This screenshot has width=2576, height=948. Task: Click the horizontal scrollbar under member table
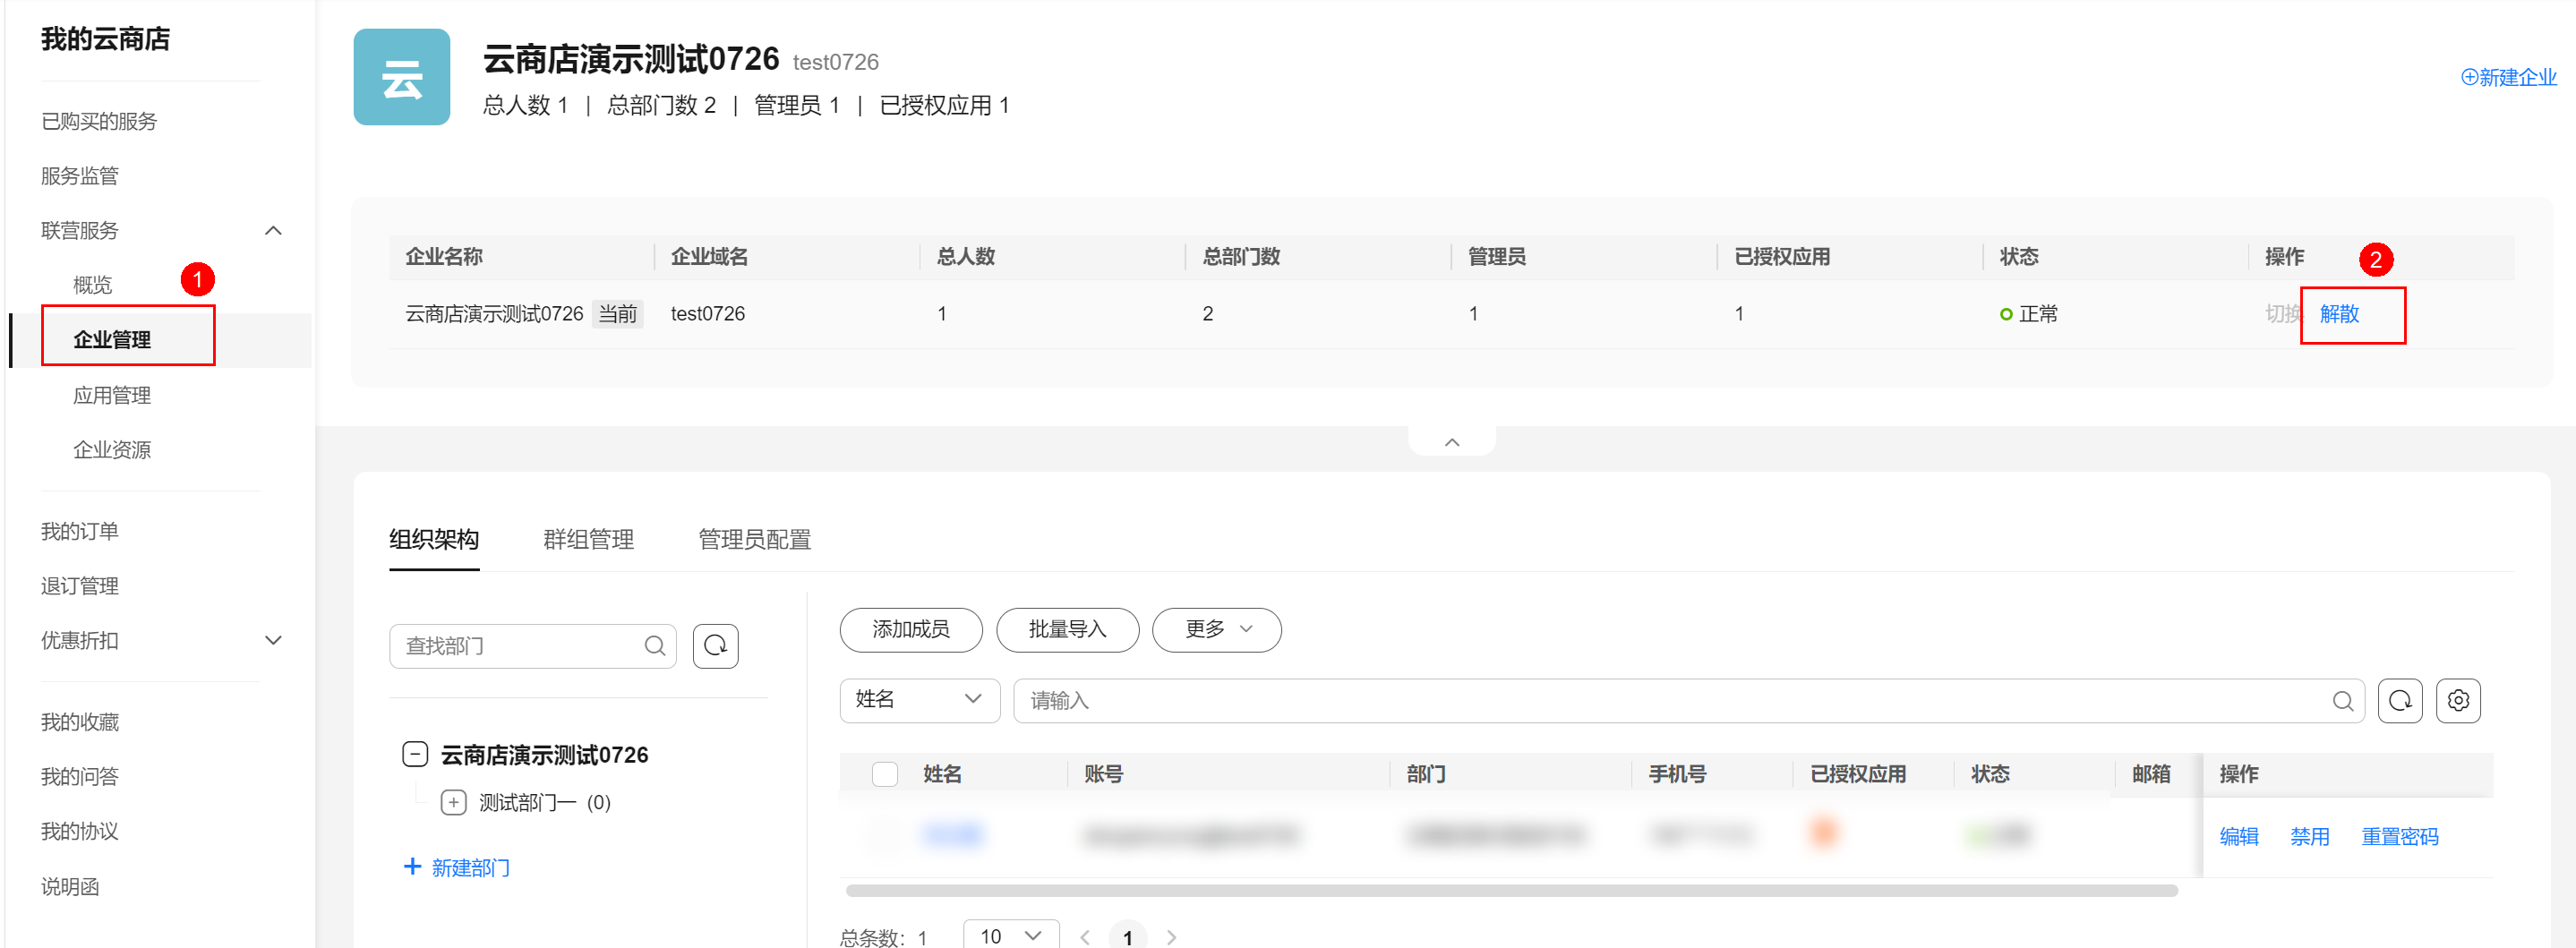(x=1510, y=890)
